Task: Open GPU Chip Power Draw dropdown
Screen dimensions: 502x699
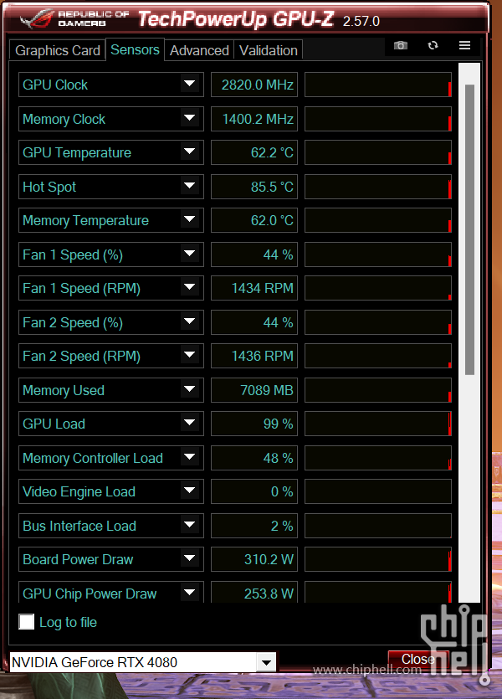Action: pyautogui.click(x=190, y=593)
